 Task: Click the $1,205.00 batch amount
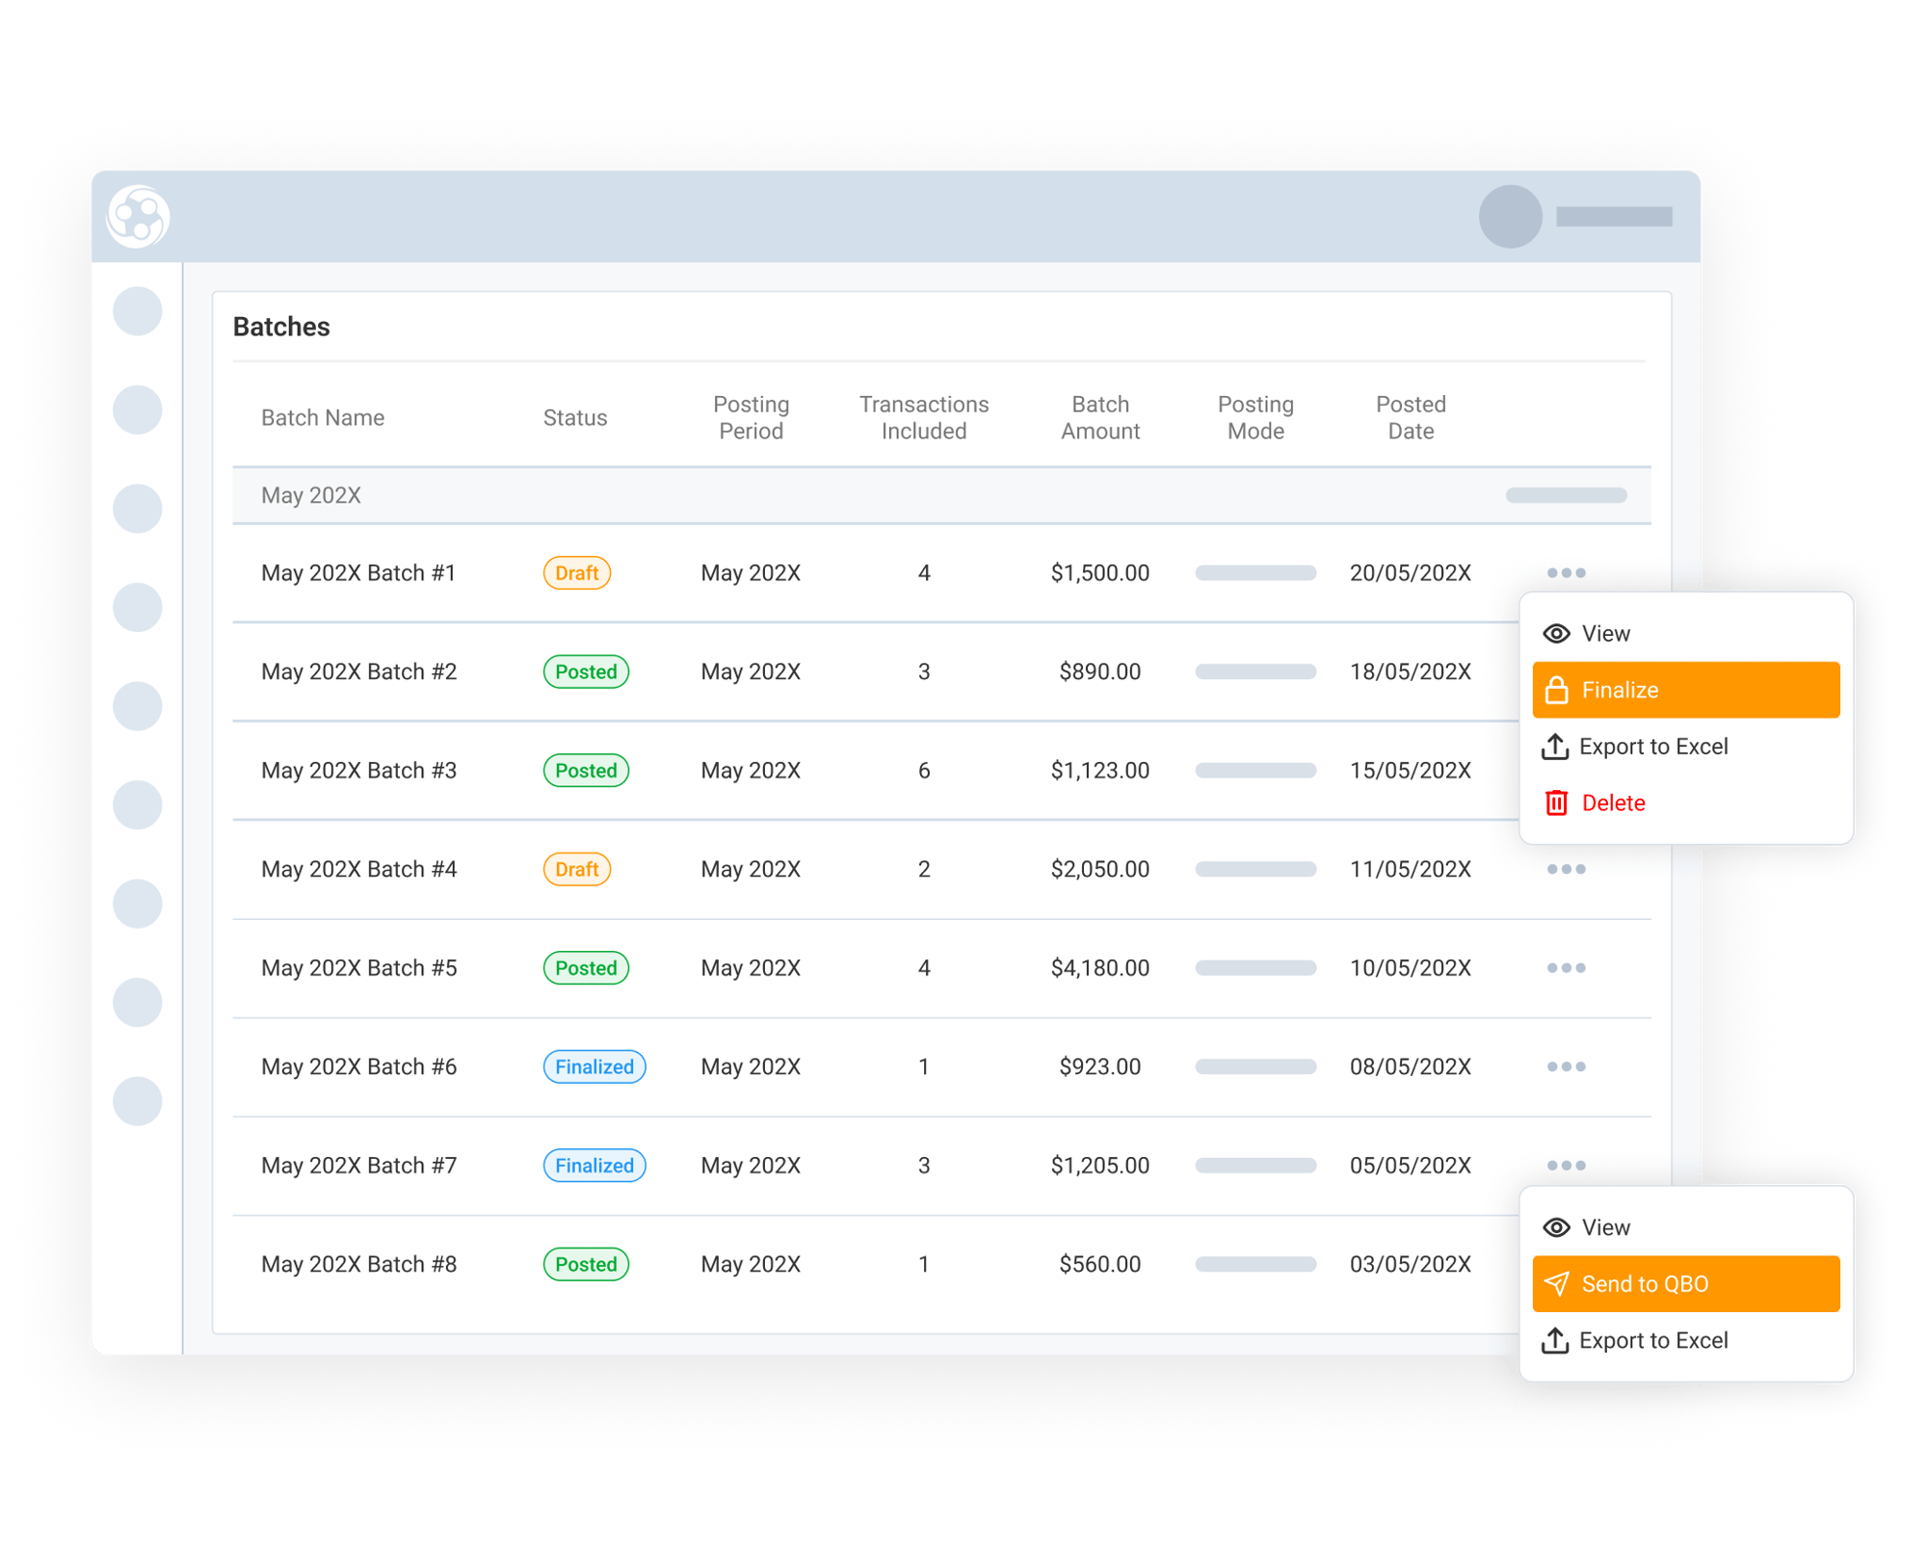coord(1100,1166)
